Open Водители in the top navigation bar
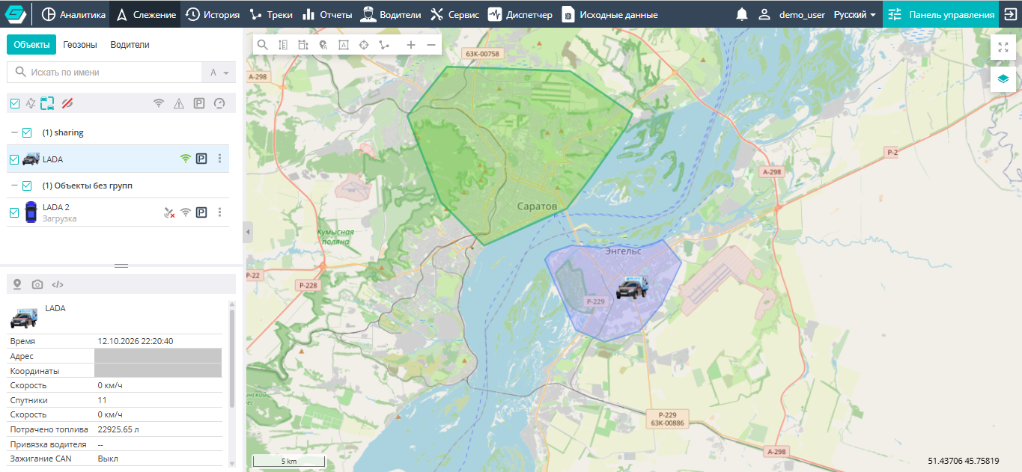This screenshot has height=472, width=1022. [x=391, y=14]
